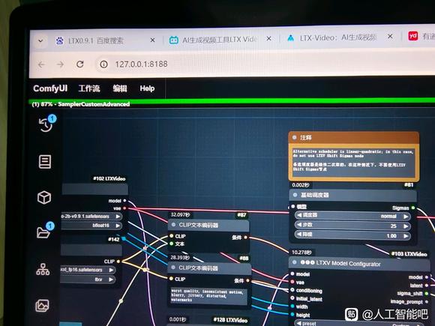Open the 编辑 menu

click(x=120, y=88)
